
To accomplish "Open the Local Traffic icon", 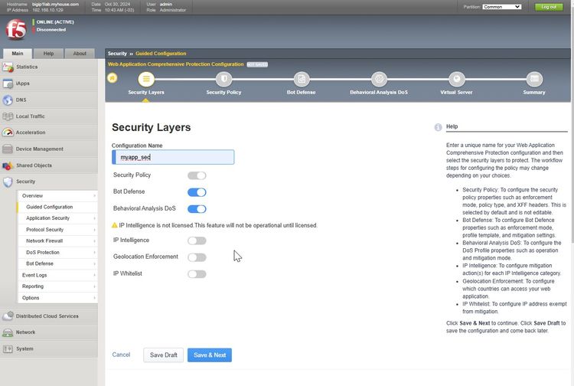I will point(8,116).
